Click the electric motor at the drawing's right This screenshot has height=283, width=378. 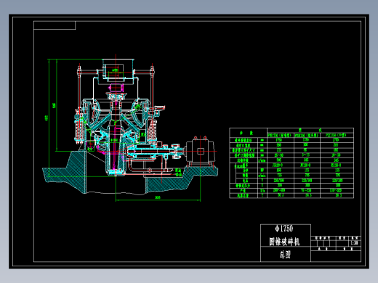tap(200, 151)
